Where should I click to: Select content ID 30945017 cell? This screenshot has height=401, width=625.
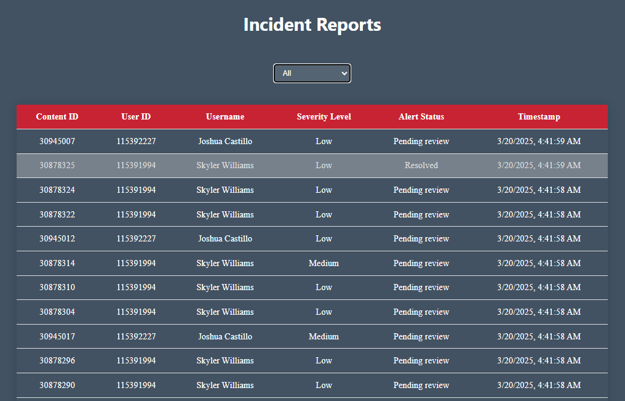[x=57, y=337]
